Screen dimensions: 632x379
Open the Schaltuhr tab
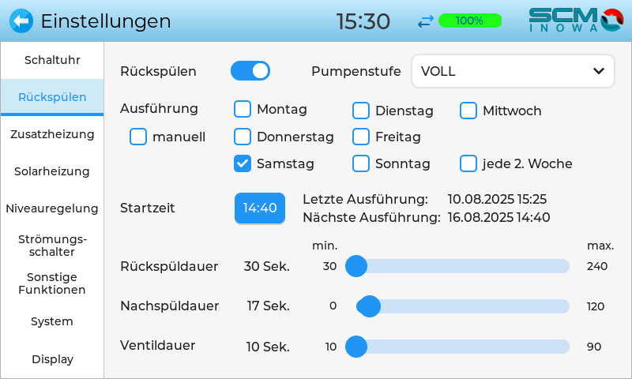(52, 60)
